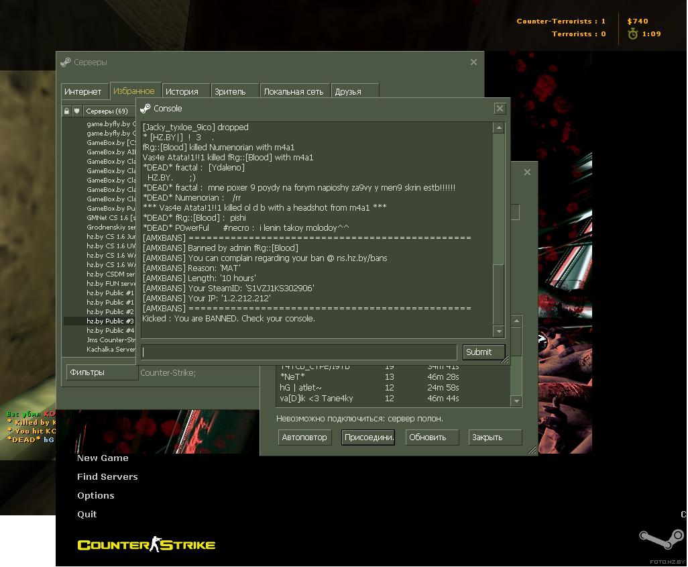Select the hz.by CS 1.6 Jun server row
688x567 pixels.
tap(100, 236)
